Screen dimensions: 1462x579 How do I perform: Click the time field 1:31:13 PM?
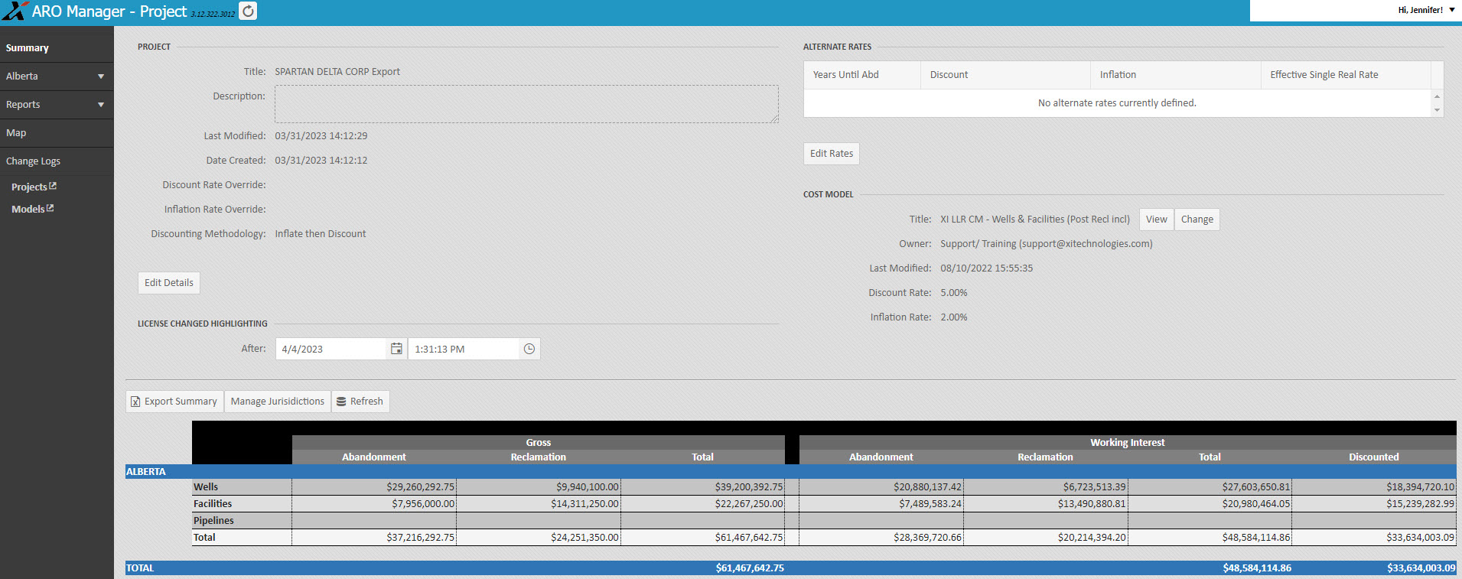click(464, 349)
